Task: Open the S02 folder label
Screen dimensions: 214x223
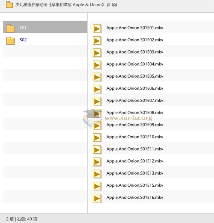Action: point(23,40)
